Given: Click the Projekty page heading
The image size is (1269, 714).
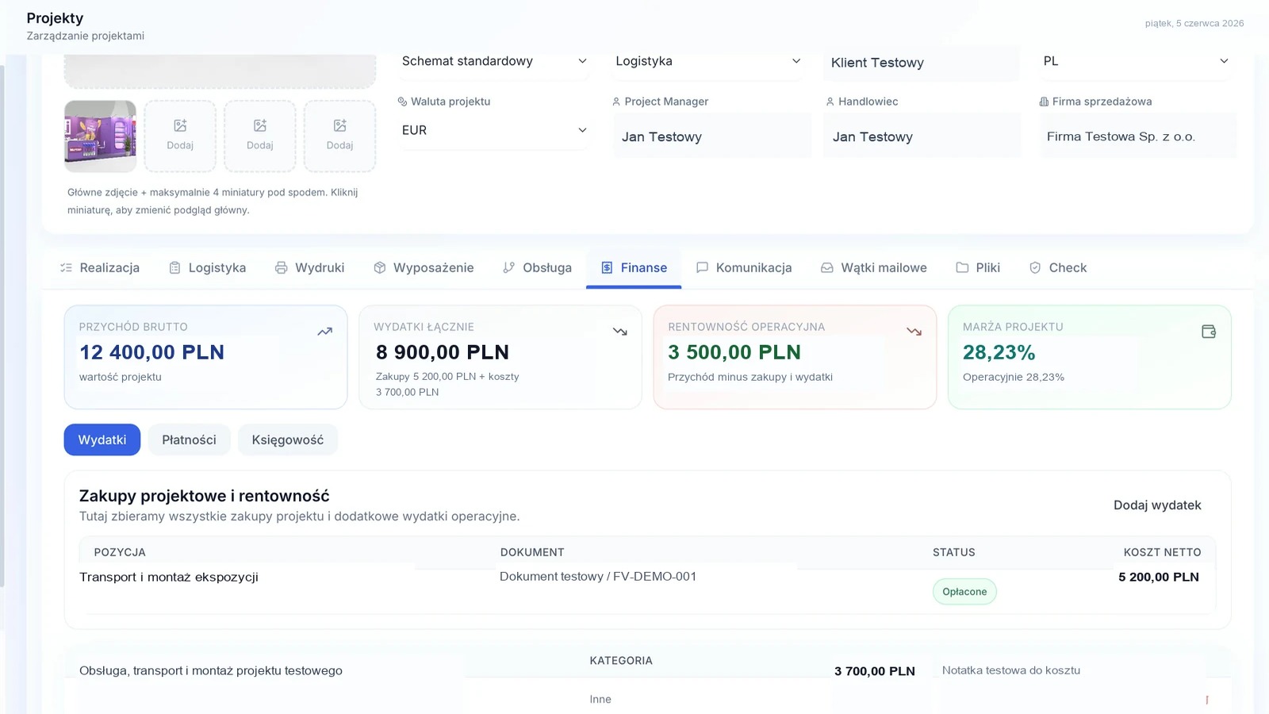Looking at the screenshot, I should (55, 18).
